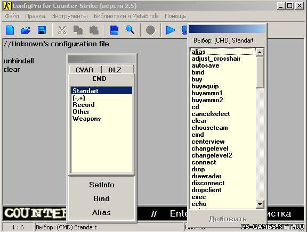This screenshot has width=307, height=232.
Task: Paste clipboard toolbar icon
Action: (x=94, y=30)
